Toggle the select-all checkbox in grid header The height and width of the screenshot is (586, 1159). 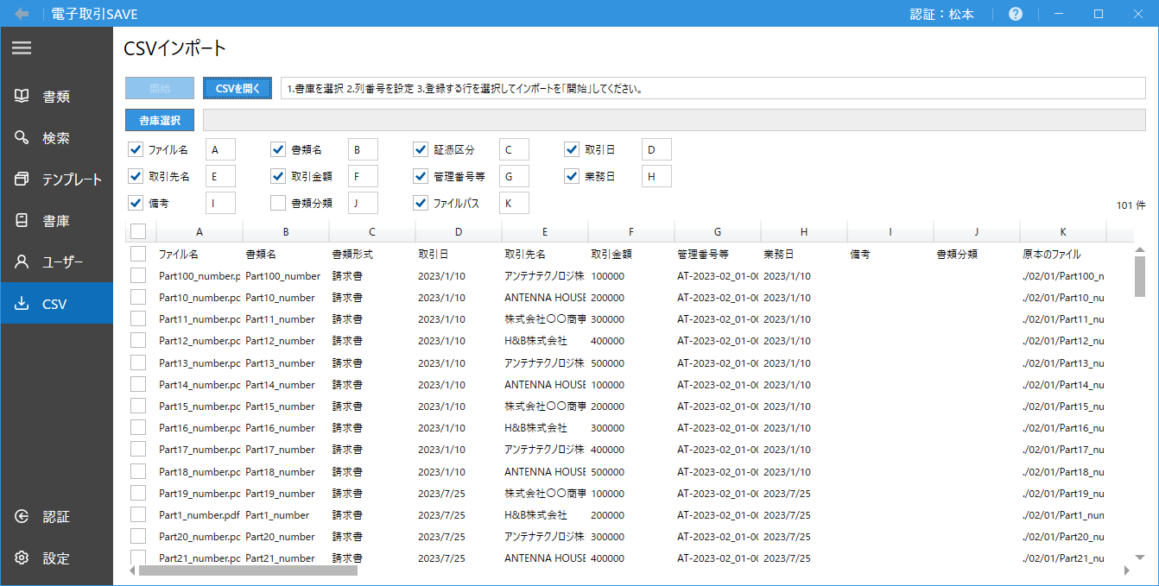point(138,231)
